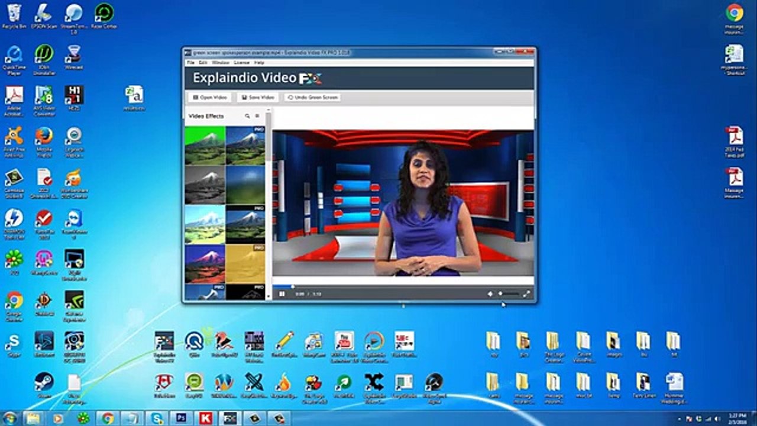757x426 pixels.
Task: Open the Recycle Bin desktop icon
Action: point(14,17)
